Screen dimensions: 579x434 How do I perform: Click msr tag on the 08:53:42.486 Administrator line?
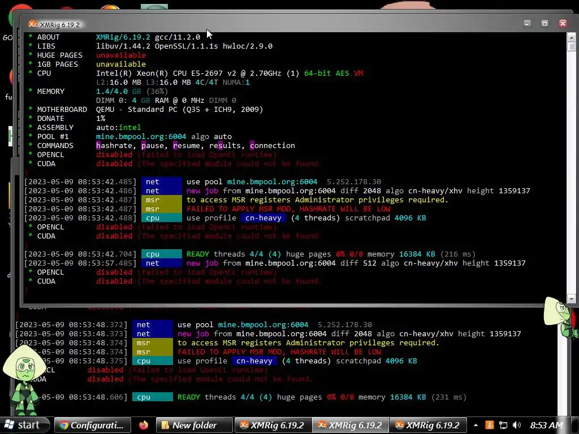[161, 199]
